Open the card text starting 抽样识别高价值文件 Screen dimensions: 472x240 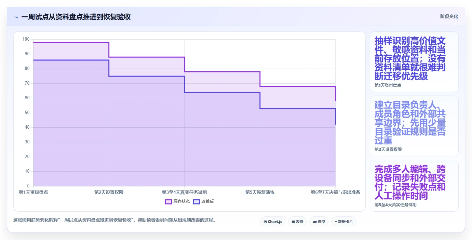[410, 58]
